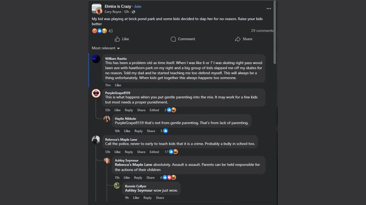366x205 pixels.
Task: Like Bonnie Collyer's reply
Action: point(136,198)
